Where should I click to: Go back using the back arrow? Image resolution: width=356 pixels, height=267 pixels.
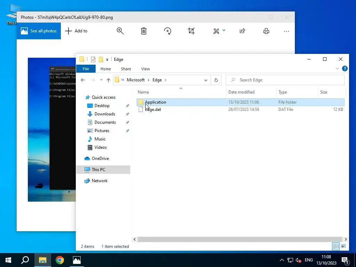coord(83,80)
